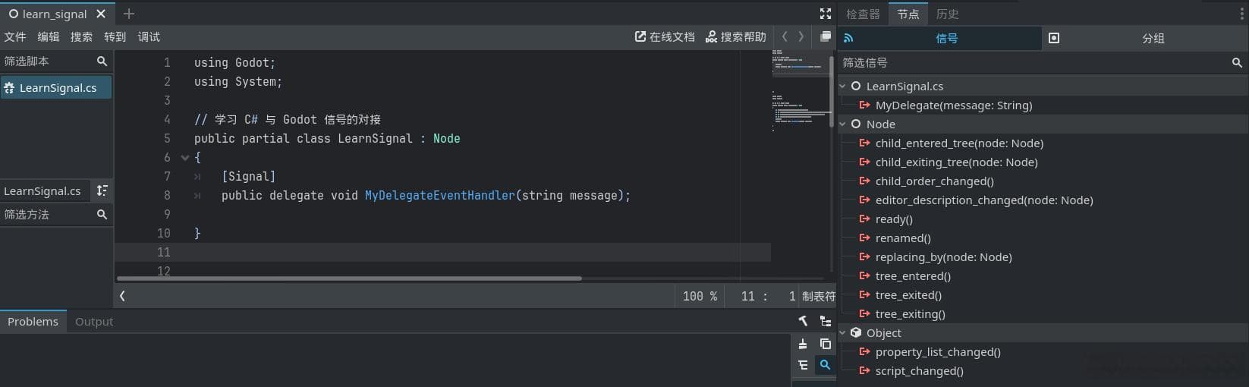
Task: Open the 转到 menu
Action: tap(115, 36)
